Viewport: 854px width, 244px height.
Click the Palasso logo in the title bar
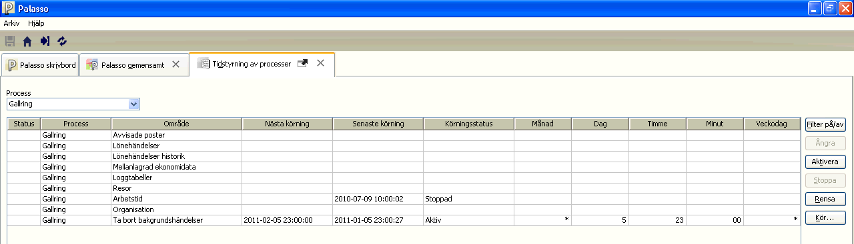click(9, 9)
